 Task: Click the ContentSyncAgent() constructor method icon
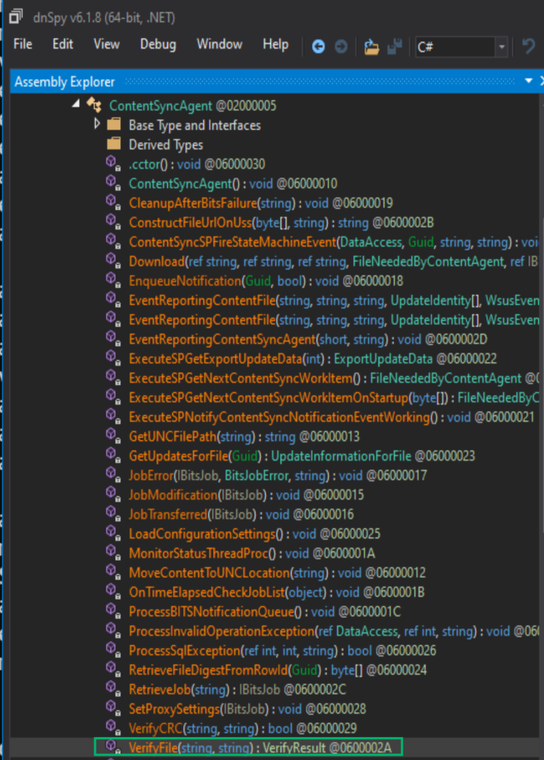[x=114, y=183]
